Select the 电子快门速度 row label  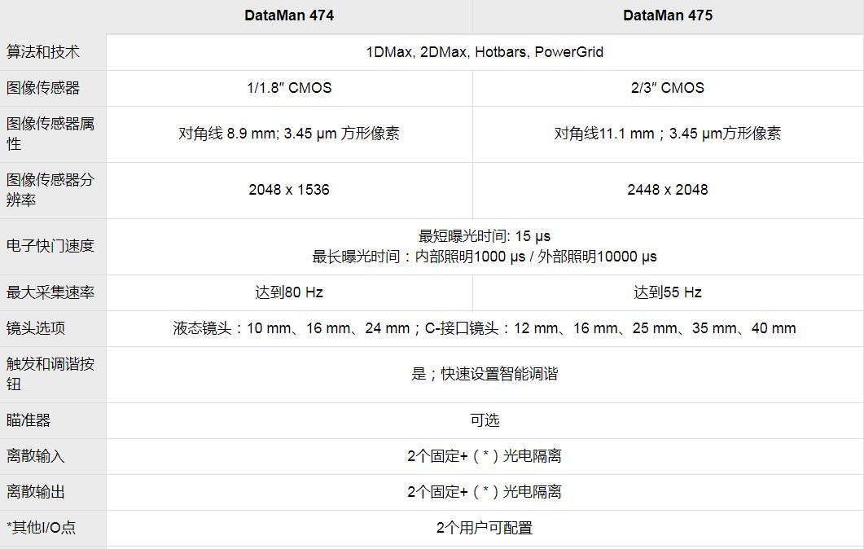pos(45,246)
